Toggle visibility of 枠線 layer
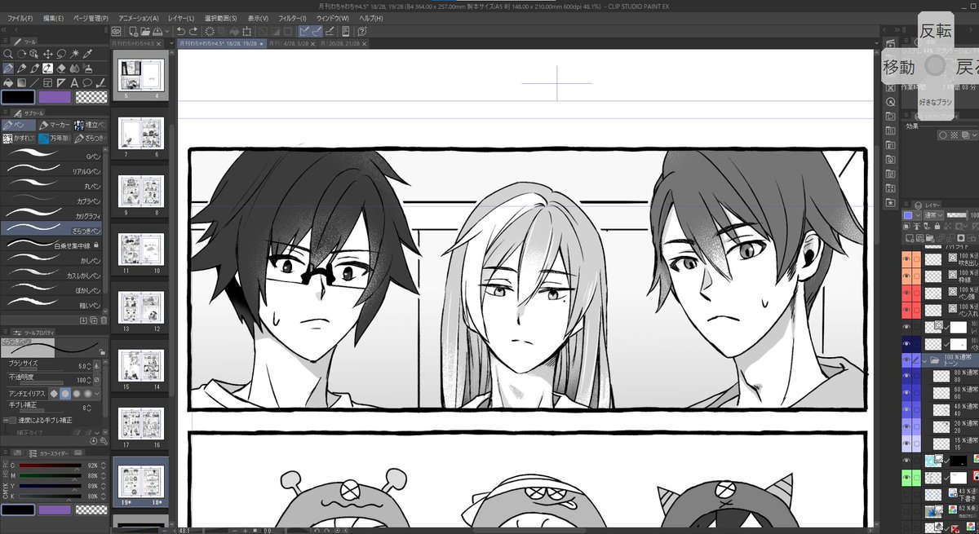The image size is (979, 534). 906,276
